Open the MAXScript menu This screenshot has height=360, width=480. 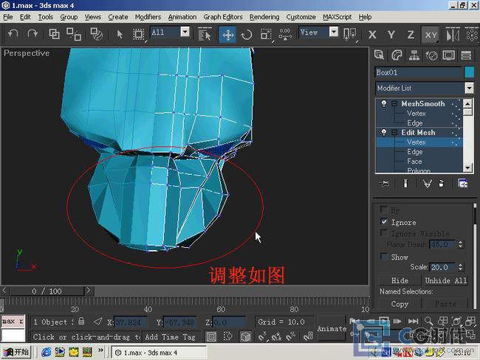337,17
